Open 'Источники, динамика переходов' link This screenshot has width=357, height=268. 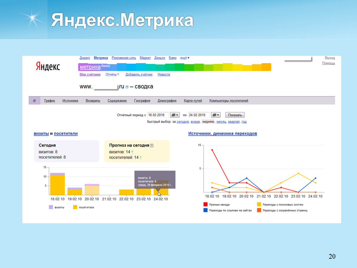coord(223,134)
